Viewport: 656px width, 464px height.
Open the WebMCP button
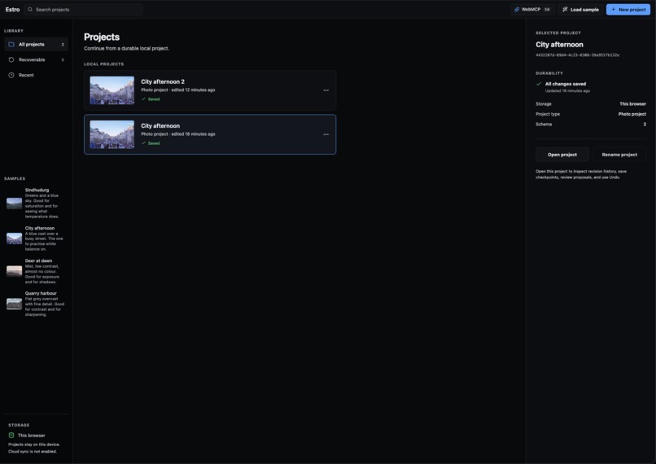[532, 9]
